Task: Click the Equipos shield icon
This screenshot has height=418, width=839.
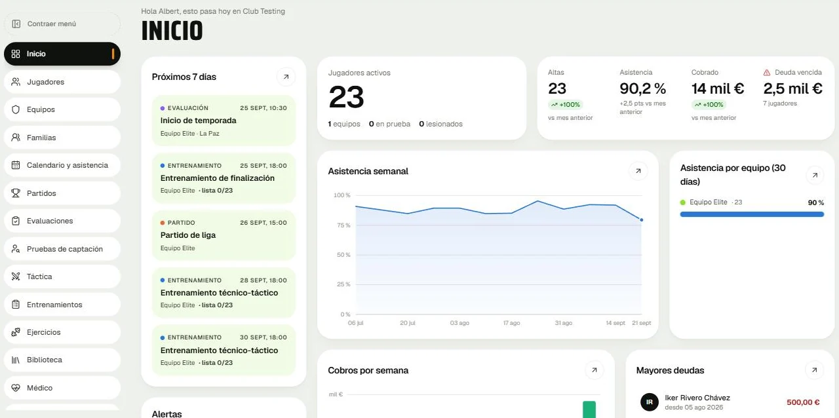Action: click(x=16, y=109)
